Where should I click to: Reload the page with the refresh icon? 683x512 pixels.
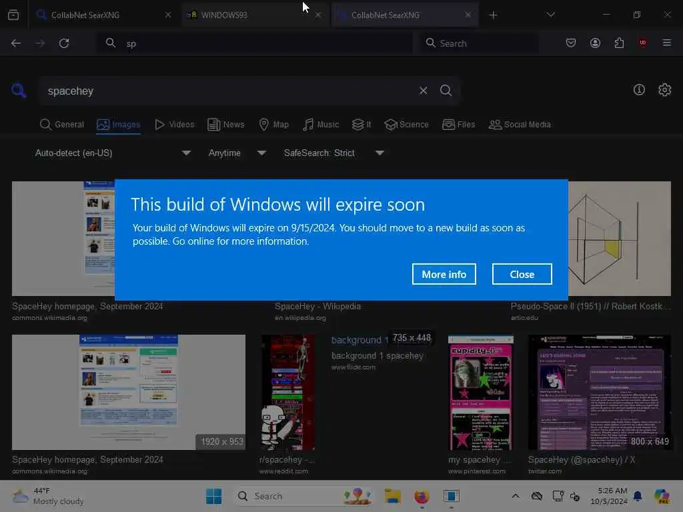(x=64, y=43)
